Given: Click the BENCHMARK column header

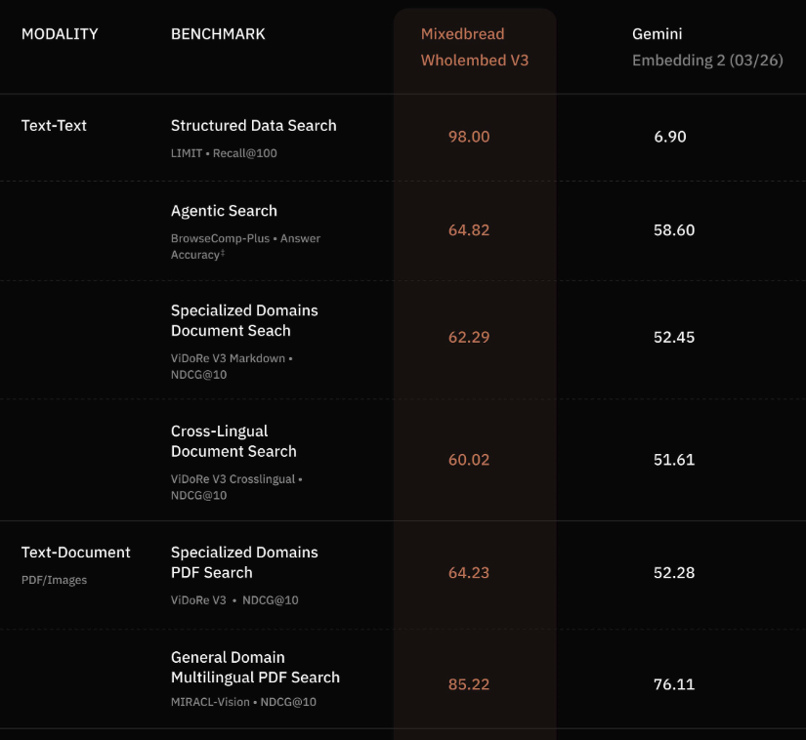Looking at the screenshot, I should [218, 34].
